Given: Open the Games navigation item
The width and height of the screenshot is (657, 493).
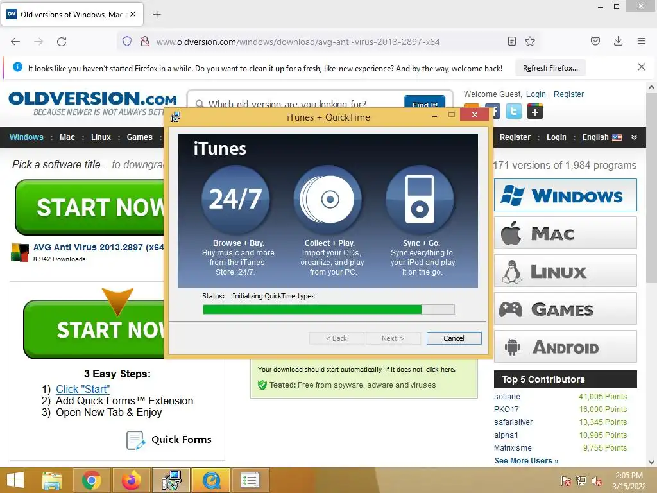Looking at the screenshot, I should coord(139,137).
